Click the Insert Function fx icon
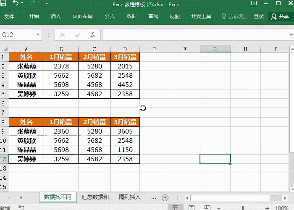 [93, 35]
